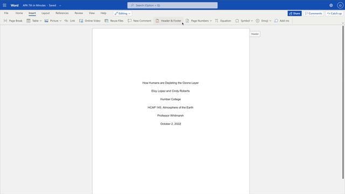This screenshot has height=194, width=345.
Task: Expand the document title dropdown chevron
Action: coord(60,5)
